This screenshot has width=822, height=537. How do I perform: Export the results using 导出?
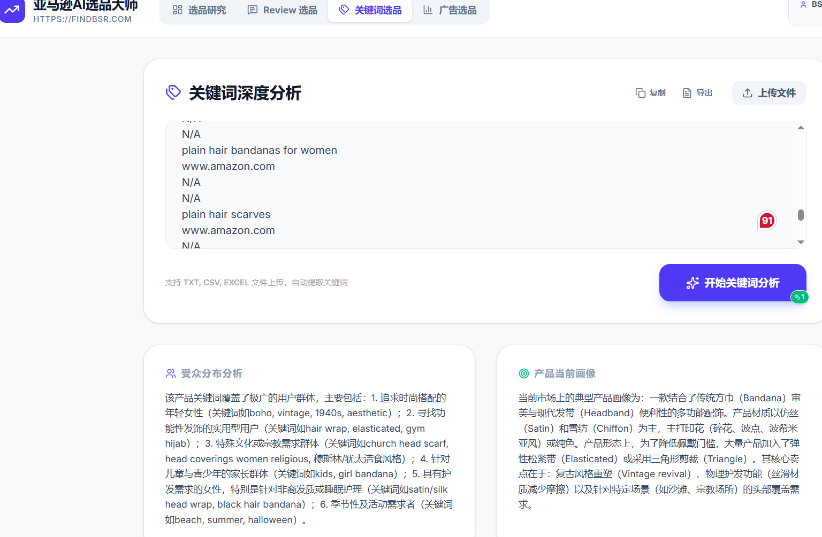point(698,93)
